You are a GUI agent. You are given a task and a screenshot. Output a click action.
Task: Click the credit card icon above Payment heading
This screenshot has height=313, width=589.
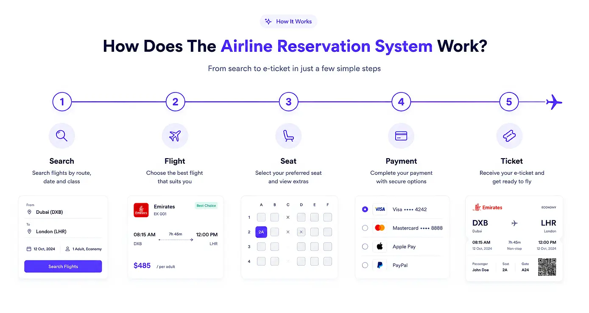coord(401,136)
